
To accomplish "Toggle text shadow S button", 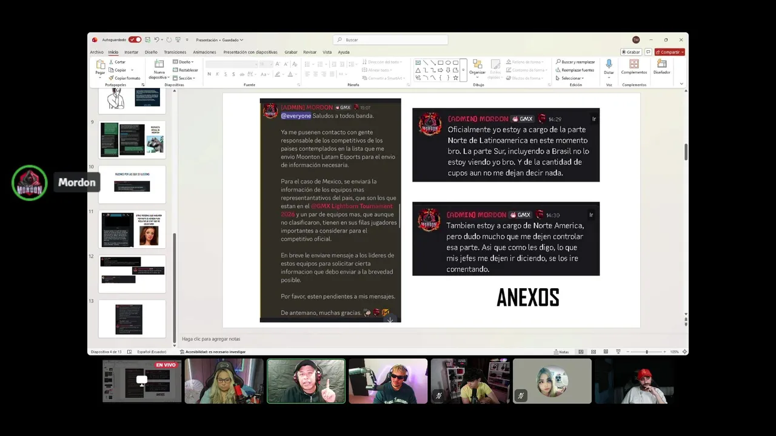I will click(x=233, y=74).
